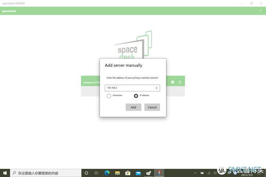Clear the address field with the X
The height and width of the screenshot is (177, 266).
tap(156, 88)
